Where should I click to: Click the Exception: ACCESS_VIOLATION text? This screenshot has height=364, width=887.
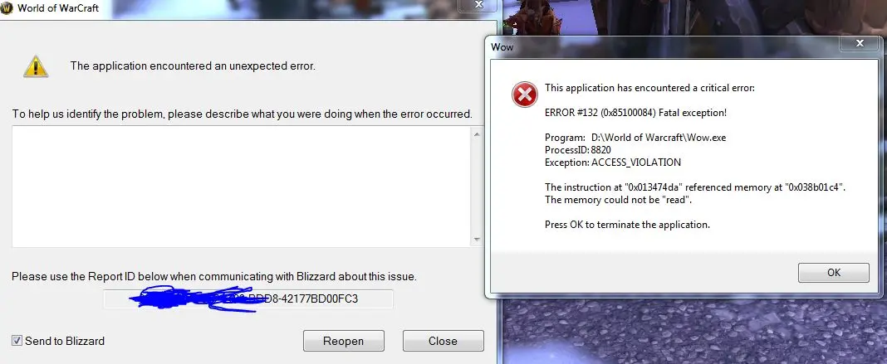coord(613,163)
